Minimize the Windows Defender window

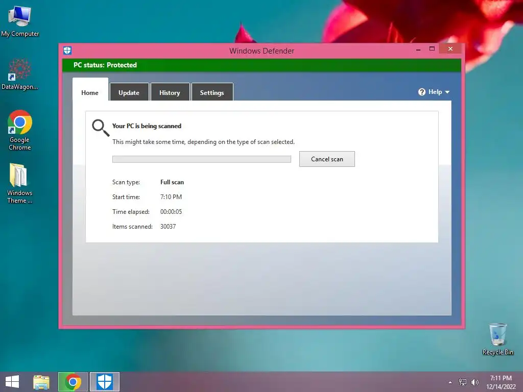(x=418, y=50)
